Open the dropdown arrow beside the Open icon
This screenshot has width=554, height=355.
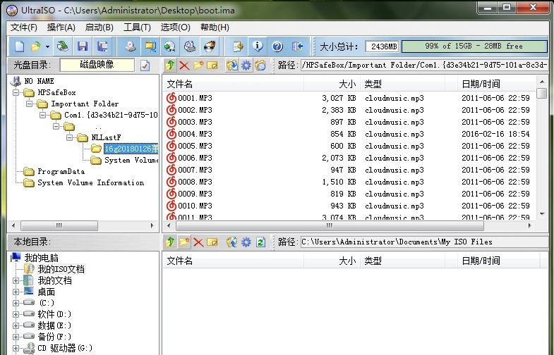tap(47, 46)
